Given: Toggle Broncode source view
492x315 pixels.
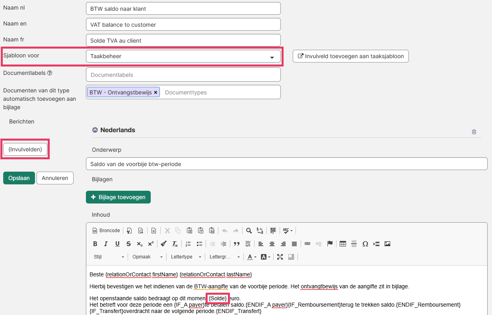Looking at the screenshot, I should click(x=106, y=231).
